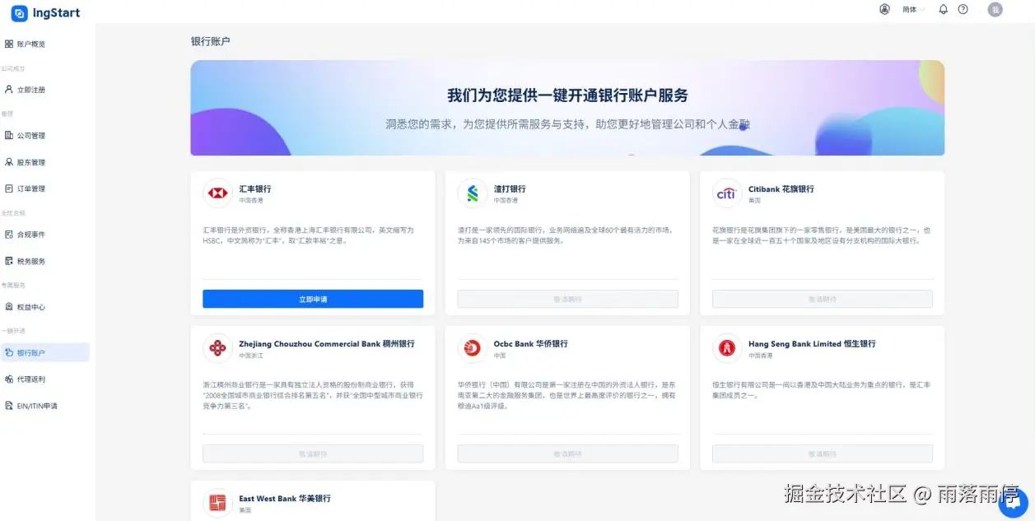Open the 简体 language dropdown
Screen dimensions: 1035x521
point(913,10)
